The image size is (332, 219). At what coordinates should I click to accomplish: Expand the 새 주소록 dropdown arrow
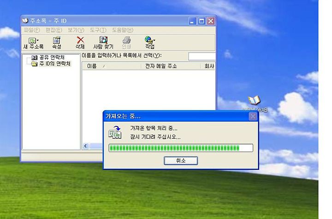click(x=38, y=40)
